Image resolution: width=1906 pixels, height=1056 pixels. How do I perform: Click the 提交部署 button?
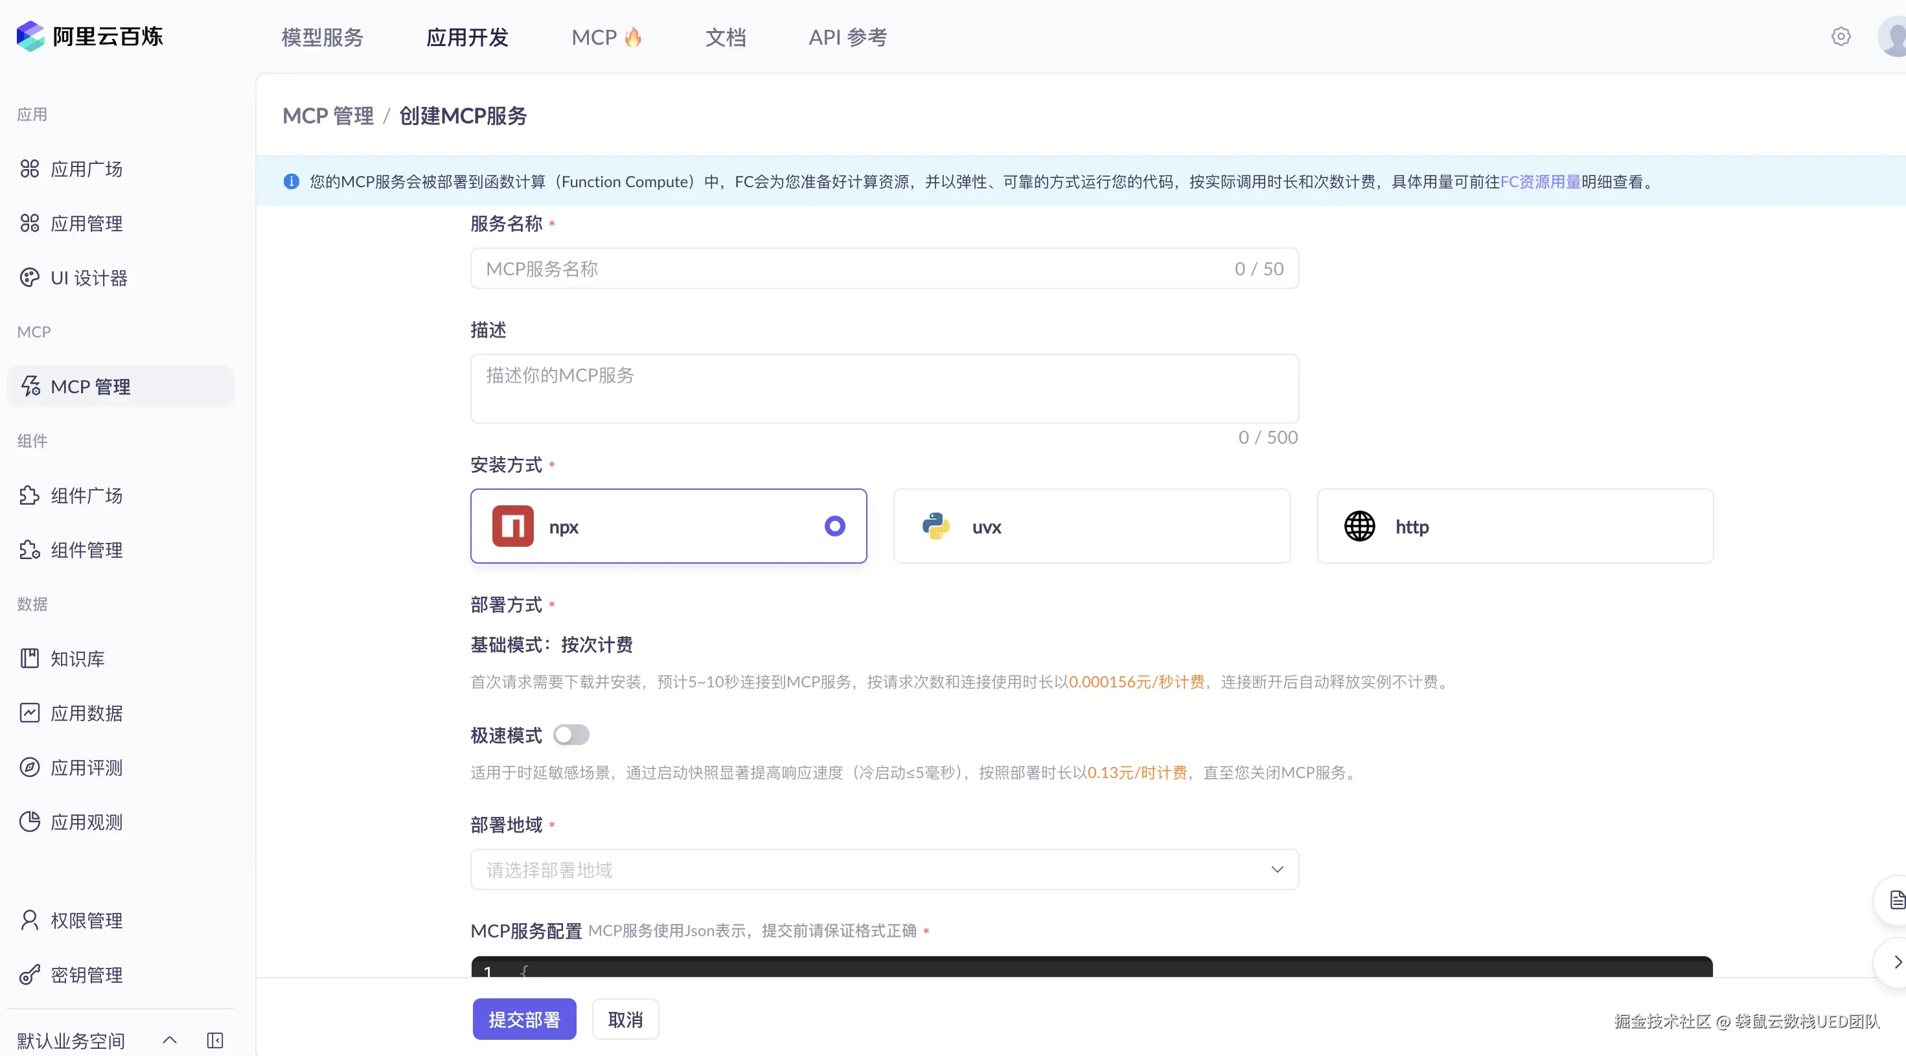tap(524, 1019)
